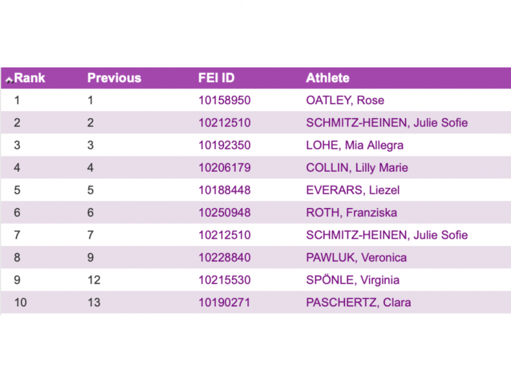Open FEI ID link 10206179
This screenshot has width=511, height=383.
pos(224,168)
